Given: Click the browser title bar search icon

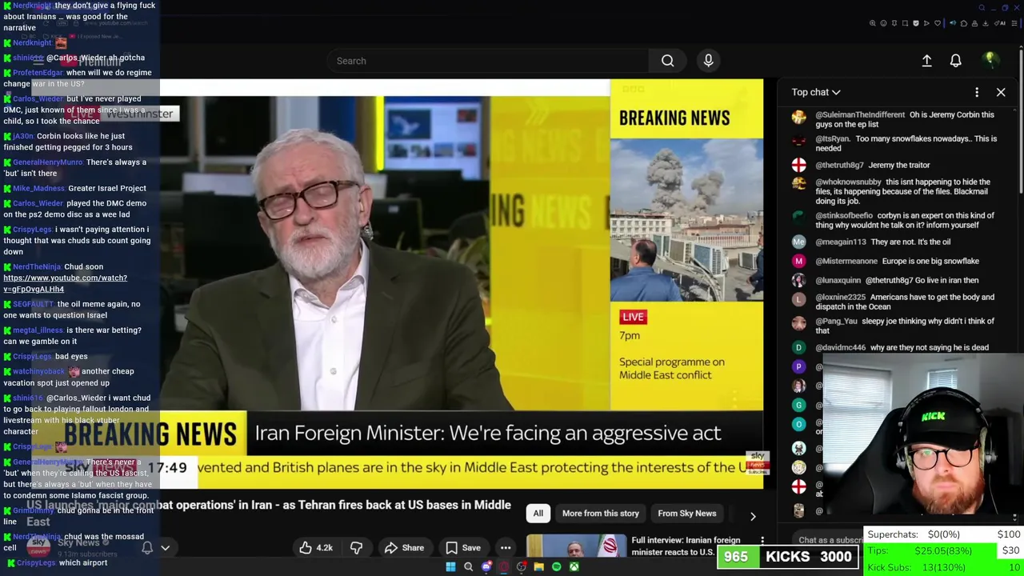Looking at the screenshot, I should pyautogui.click(x=982, y=8).
